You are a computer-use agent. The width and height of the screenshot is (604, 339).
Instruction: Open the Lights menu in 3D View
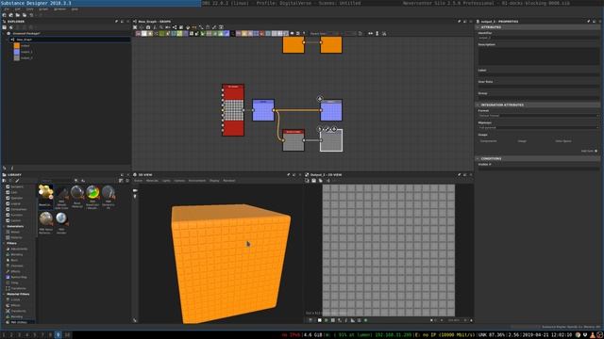click(x=166, y=181)
